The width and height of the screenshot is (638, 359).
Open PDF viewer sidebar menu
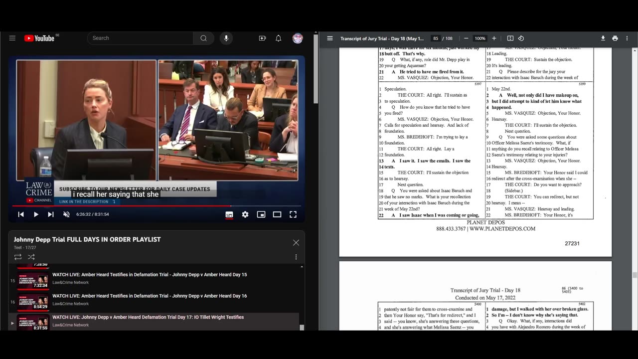[x=330, y=38]
